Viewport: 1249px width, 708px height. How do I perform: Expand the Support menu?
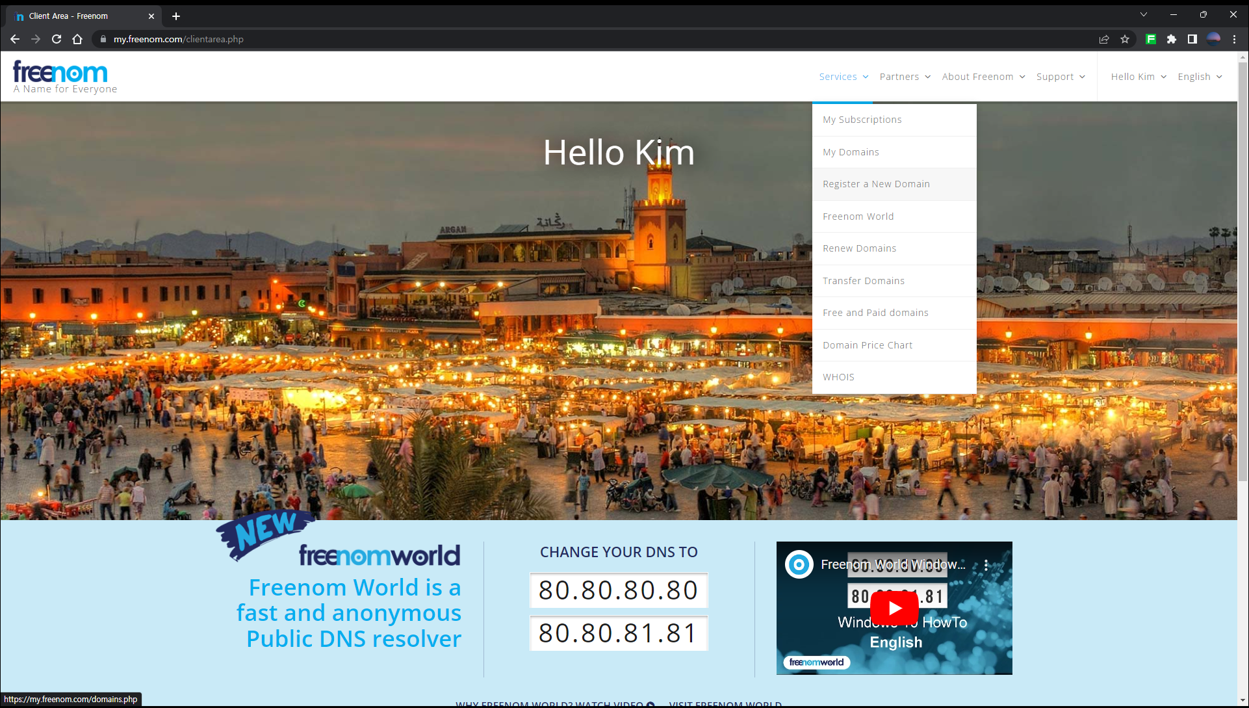[1060, 77]
